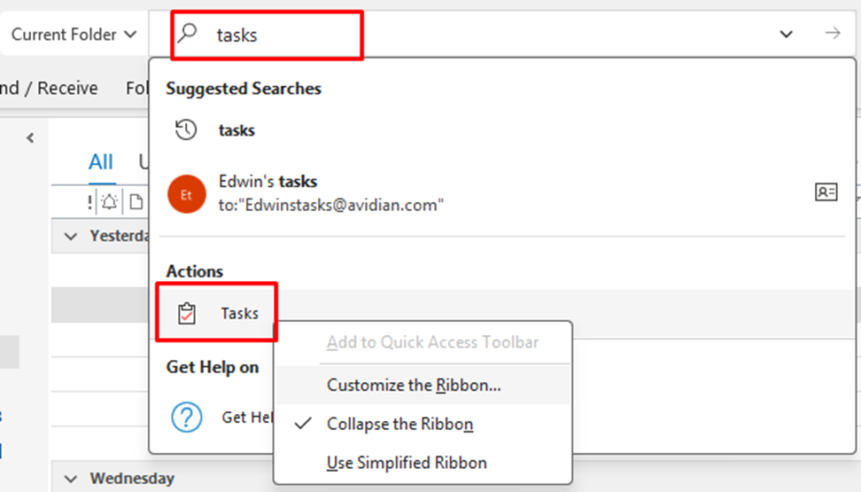
Task: Expand the search options chevron
Action: [786, 34]
